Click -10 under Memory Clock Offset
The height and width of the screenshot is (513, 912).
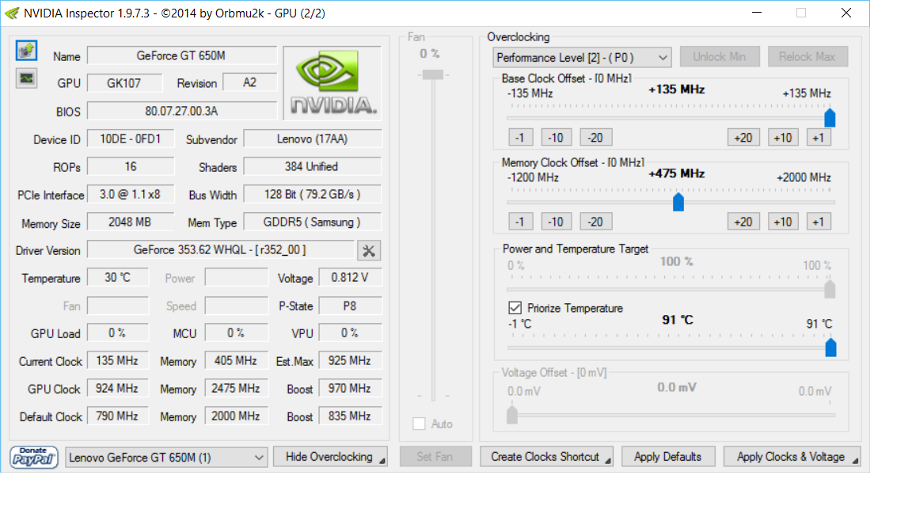point(556,222)
